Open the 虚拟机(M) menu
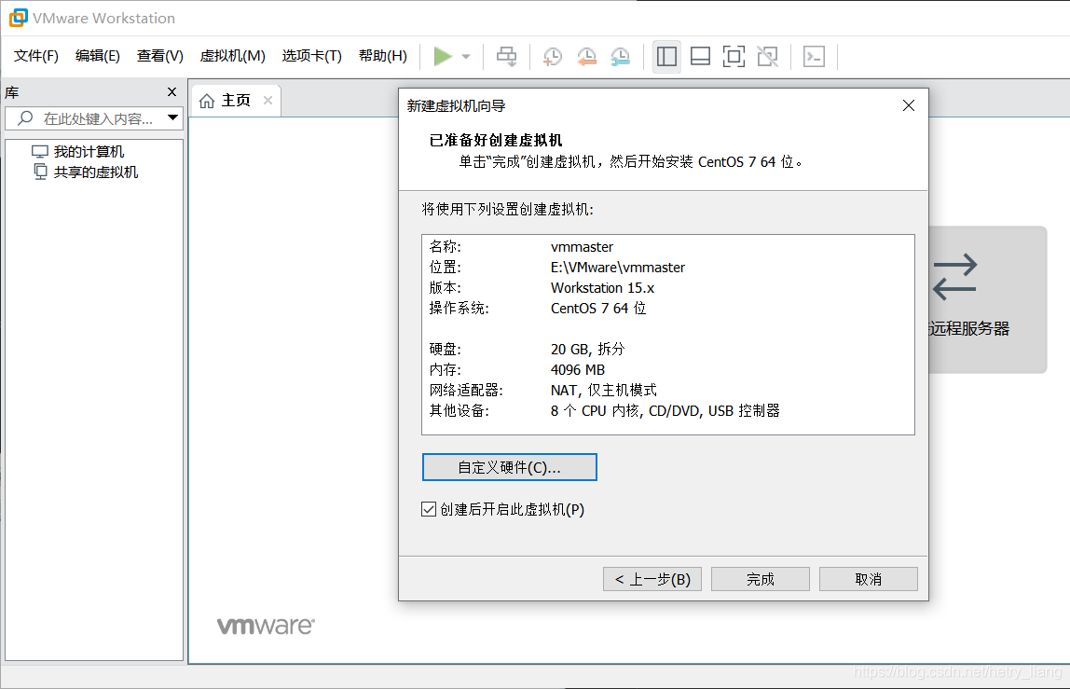The height and width of the screenshot is (689, 1070). click(x=232, y=56)
